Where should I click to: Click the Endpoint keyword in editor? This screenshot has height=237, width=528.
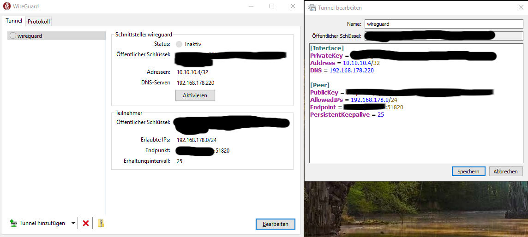coord(323,107)
